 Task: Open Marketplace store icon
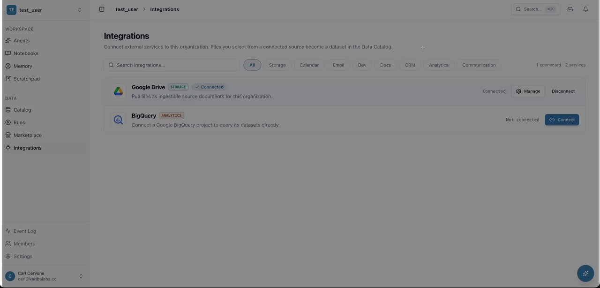[8, 135]
